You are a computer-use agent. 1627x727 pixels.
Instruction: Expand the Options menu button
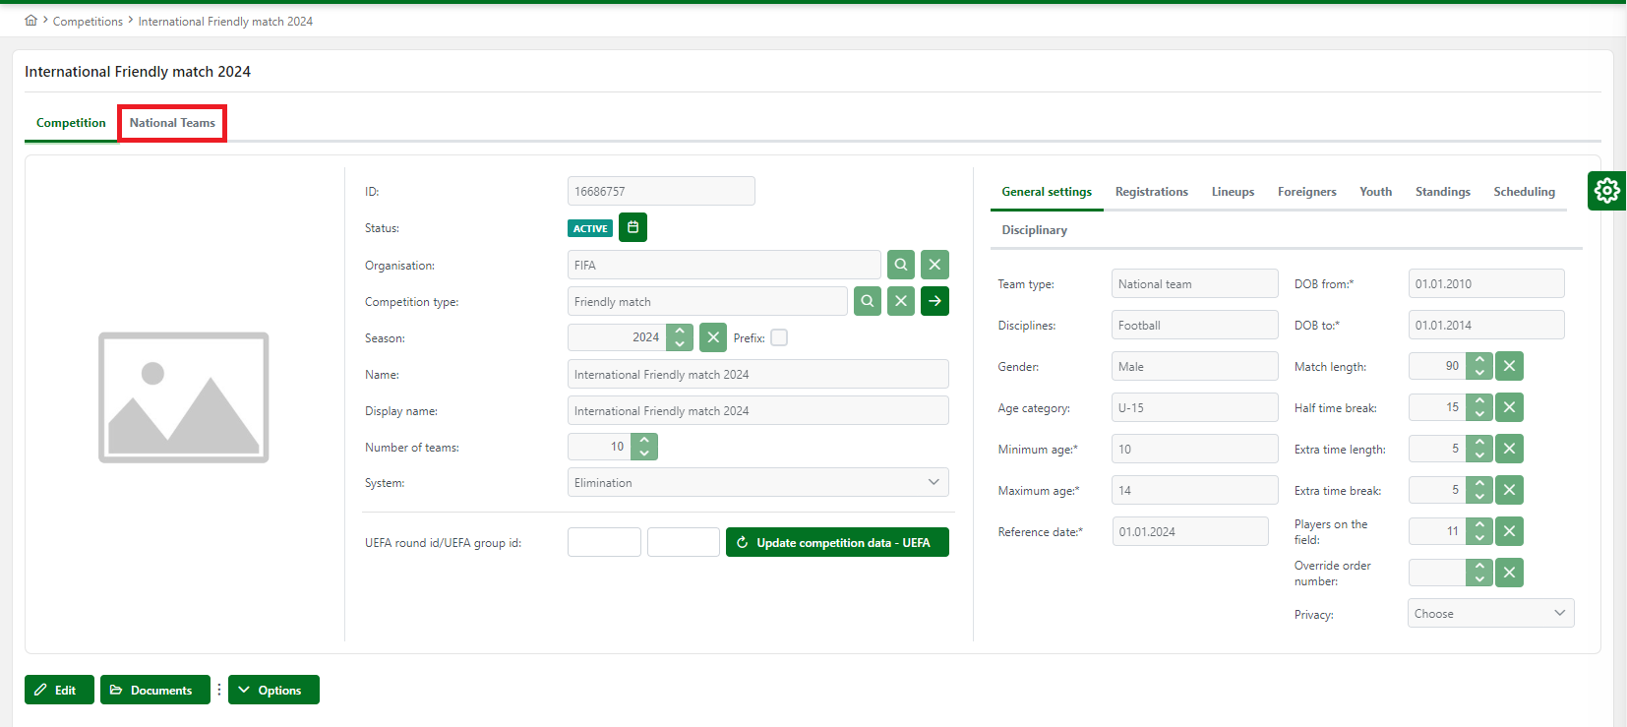click(273, 690)
